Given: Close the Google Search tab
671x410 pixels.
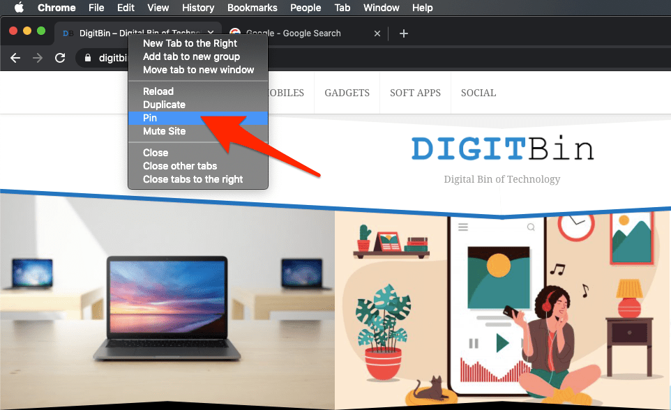Looking at the screenshot, I should (x=377, y=33).
